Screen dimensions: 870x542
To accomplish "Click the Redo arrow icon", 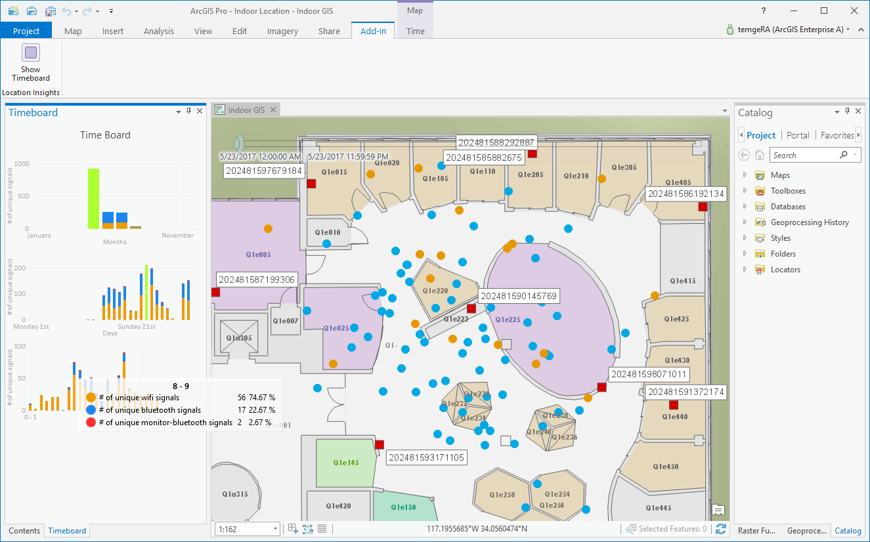I will click(x=87, y=11).
